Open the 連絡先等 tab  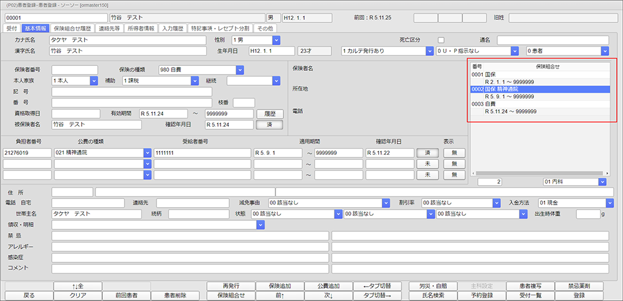110,28
